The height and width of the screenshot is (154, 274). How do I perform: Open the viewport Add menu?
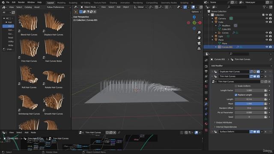click(x=118, y=7)
